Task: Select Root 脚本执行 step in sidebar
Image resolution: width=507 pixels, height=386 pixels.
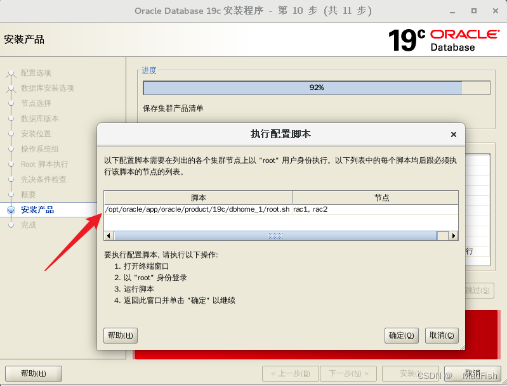Action: 44,164
